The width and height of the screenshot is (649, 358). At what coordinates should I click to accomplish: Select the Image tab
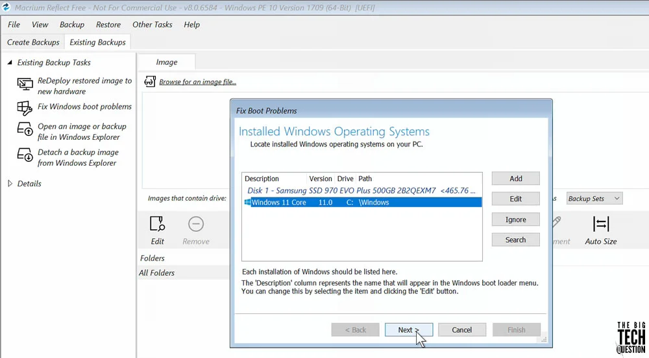pos(166,62)
